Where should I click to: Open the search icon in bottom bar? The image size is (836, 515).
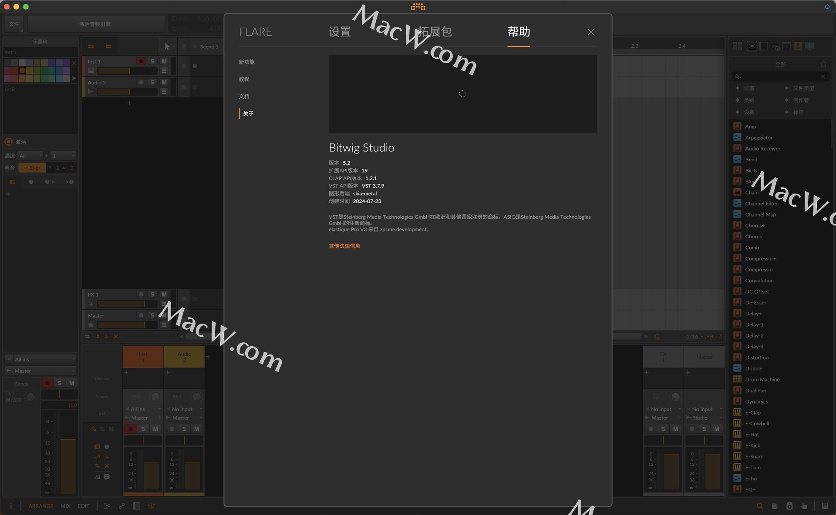(759, 506)
